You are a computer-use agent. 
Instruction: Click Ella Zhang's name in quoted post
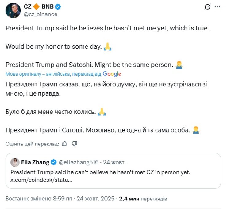(35, 162)
